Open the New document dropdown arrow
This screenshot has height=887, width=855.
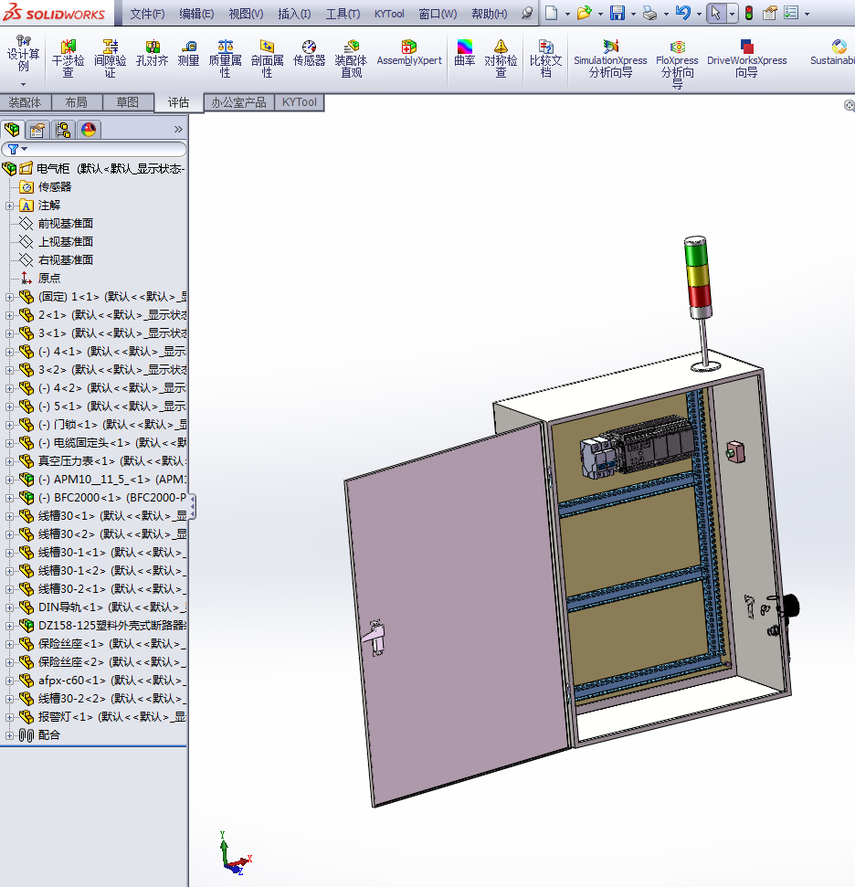click(567, 14)
